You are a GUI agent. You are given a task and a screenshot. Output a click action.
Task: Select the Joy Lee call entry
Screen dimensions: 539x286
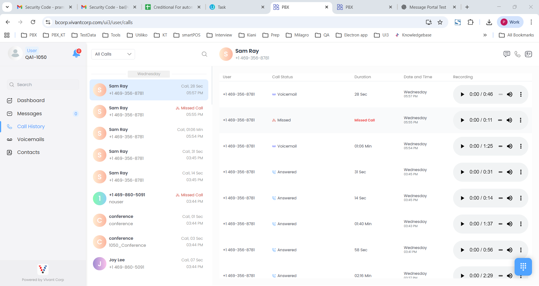click(149, 264)
